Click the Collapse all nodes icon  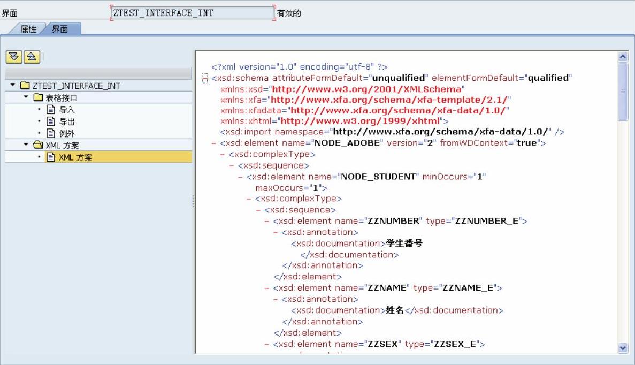[32, 57]
